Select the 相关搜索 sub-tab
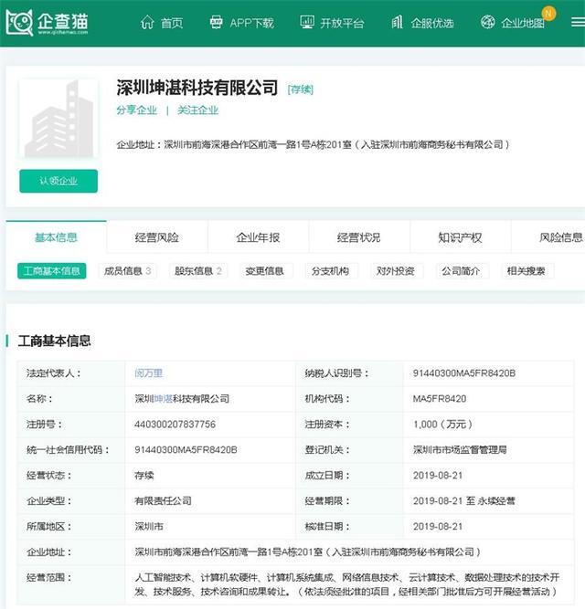 point(526,270)
